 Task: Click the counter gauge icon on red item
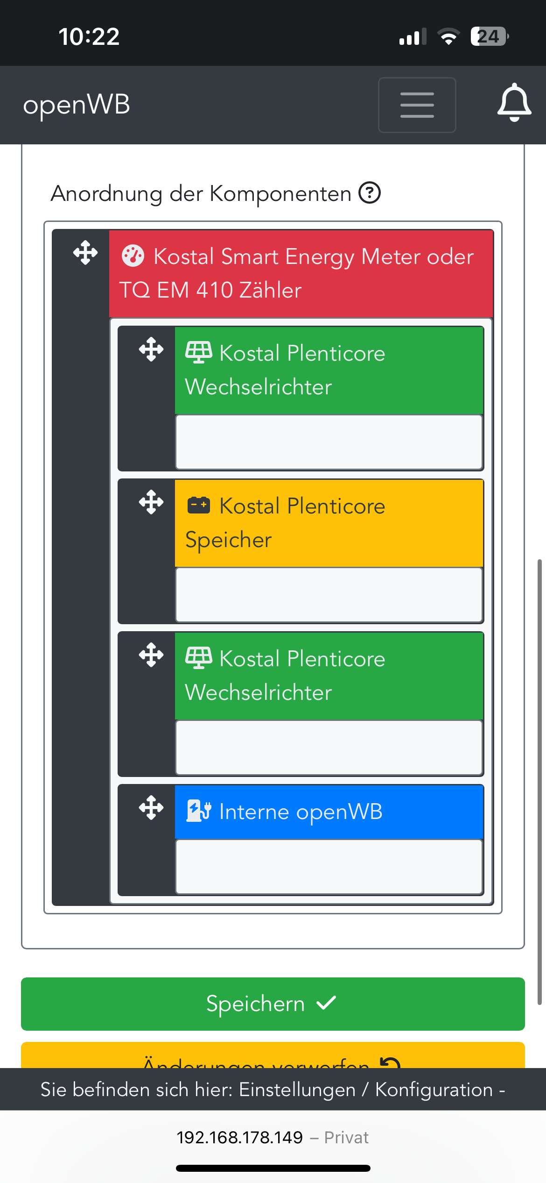[x=133, y=256]
